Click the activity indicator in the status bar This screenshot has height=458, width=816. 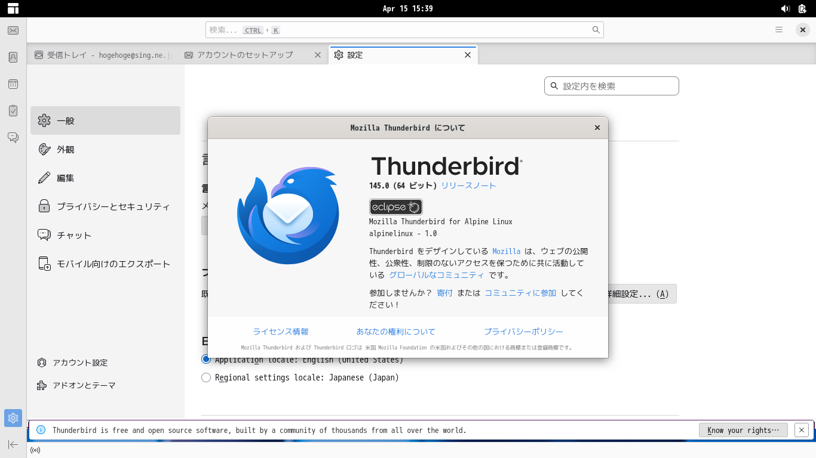35,450
